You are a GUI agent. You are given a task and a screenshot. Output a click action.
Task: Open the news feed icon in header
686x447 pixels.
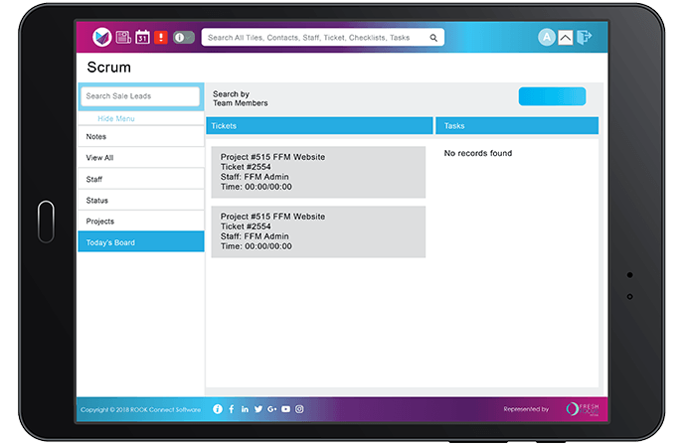point(123,38)
